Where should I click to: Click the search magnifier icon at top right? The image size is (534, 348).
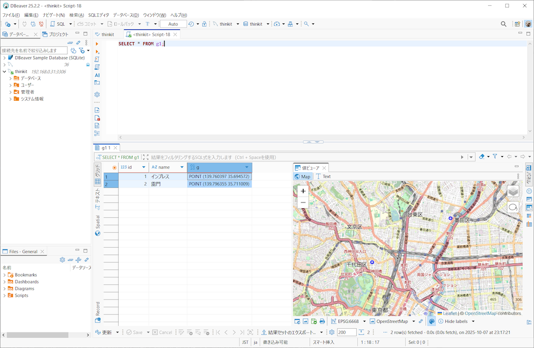tap(504, 24)
